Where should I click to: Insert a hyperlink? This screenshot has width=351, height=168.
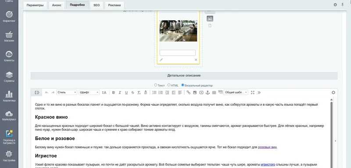pyautogui.click(x=189, y=93)
